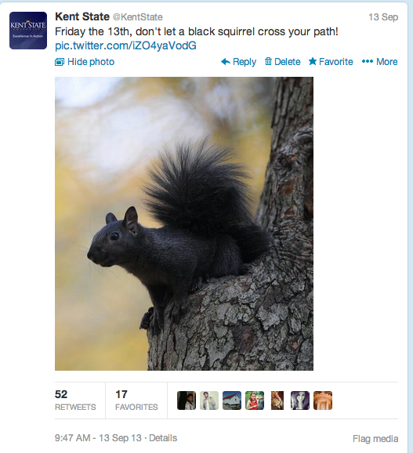413x453 pixels.
Task: Click the Flag media link
Action: pos(375,439)
